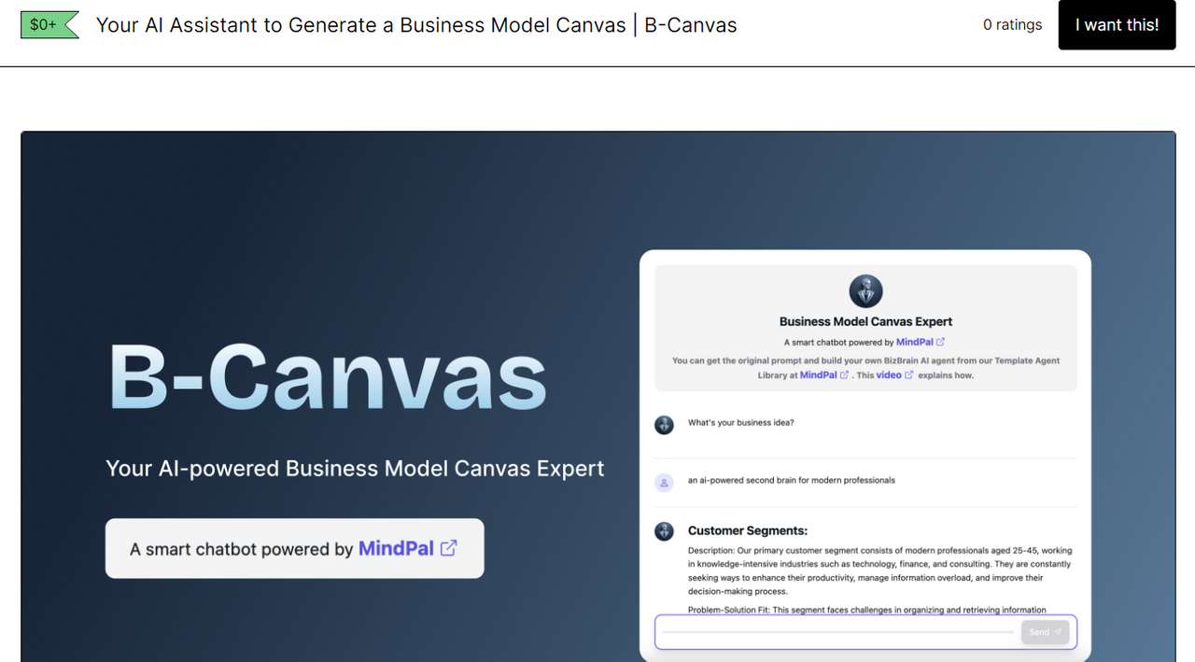Click bot avatar beside "What's your business idea?"

coord(664,425)
